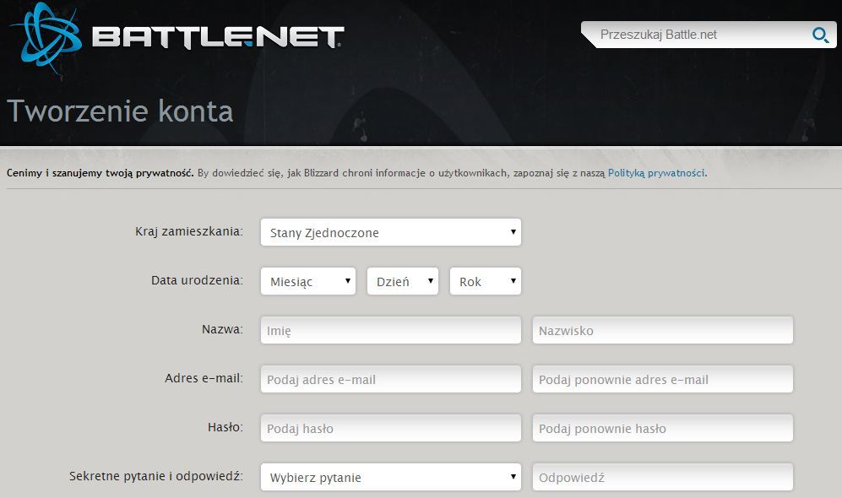The width and height of the screenshot is (842, 498).
Task: Select the Odpowiedź answer field
Action: 663,477
